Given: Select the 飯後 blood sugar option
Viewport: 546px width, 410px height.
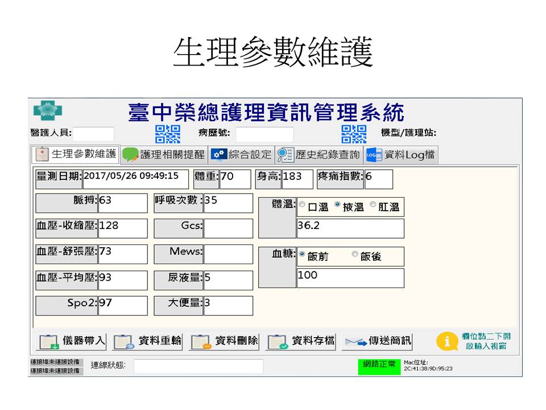Looking at the screenshot, I should pos(355,254).
